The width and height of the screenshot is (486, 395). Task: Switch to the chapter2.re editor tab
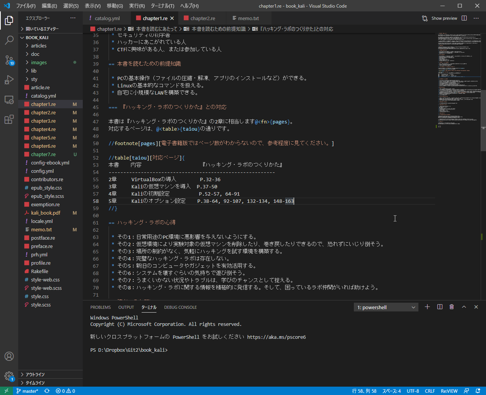(202, 18)
